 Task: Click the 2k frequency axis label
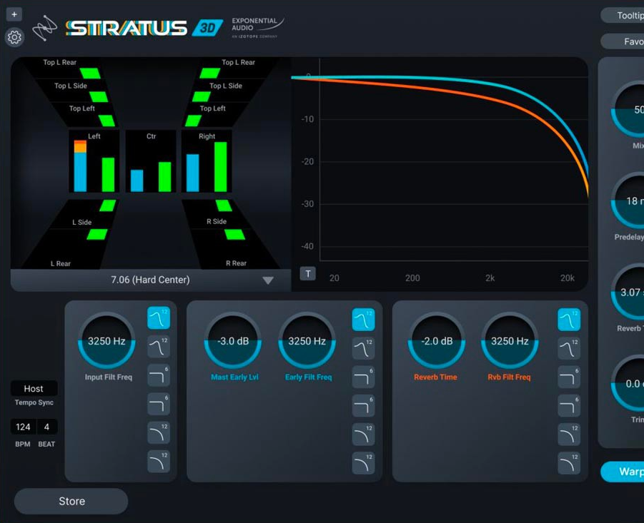[x=490, y=278]
